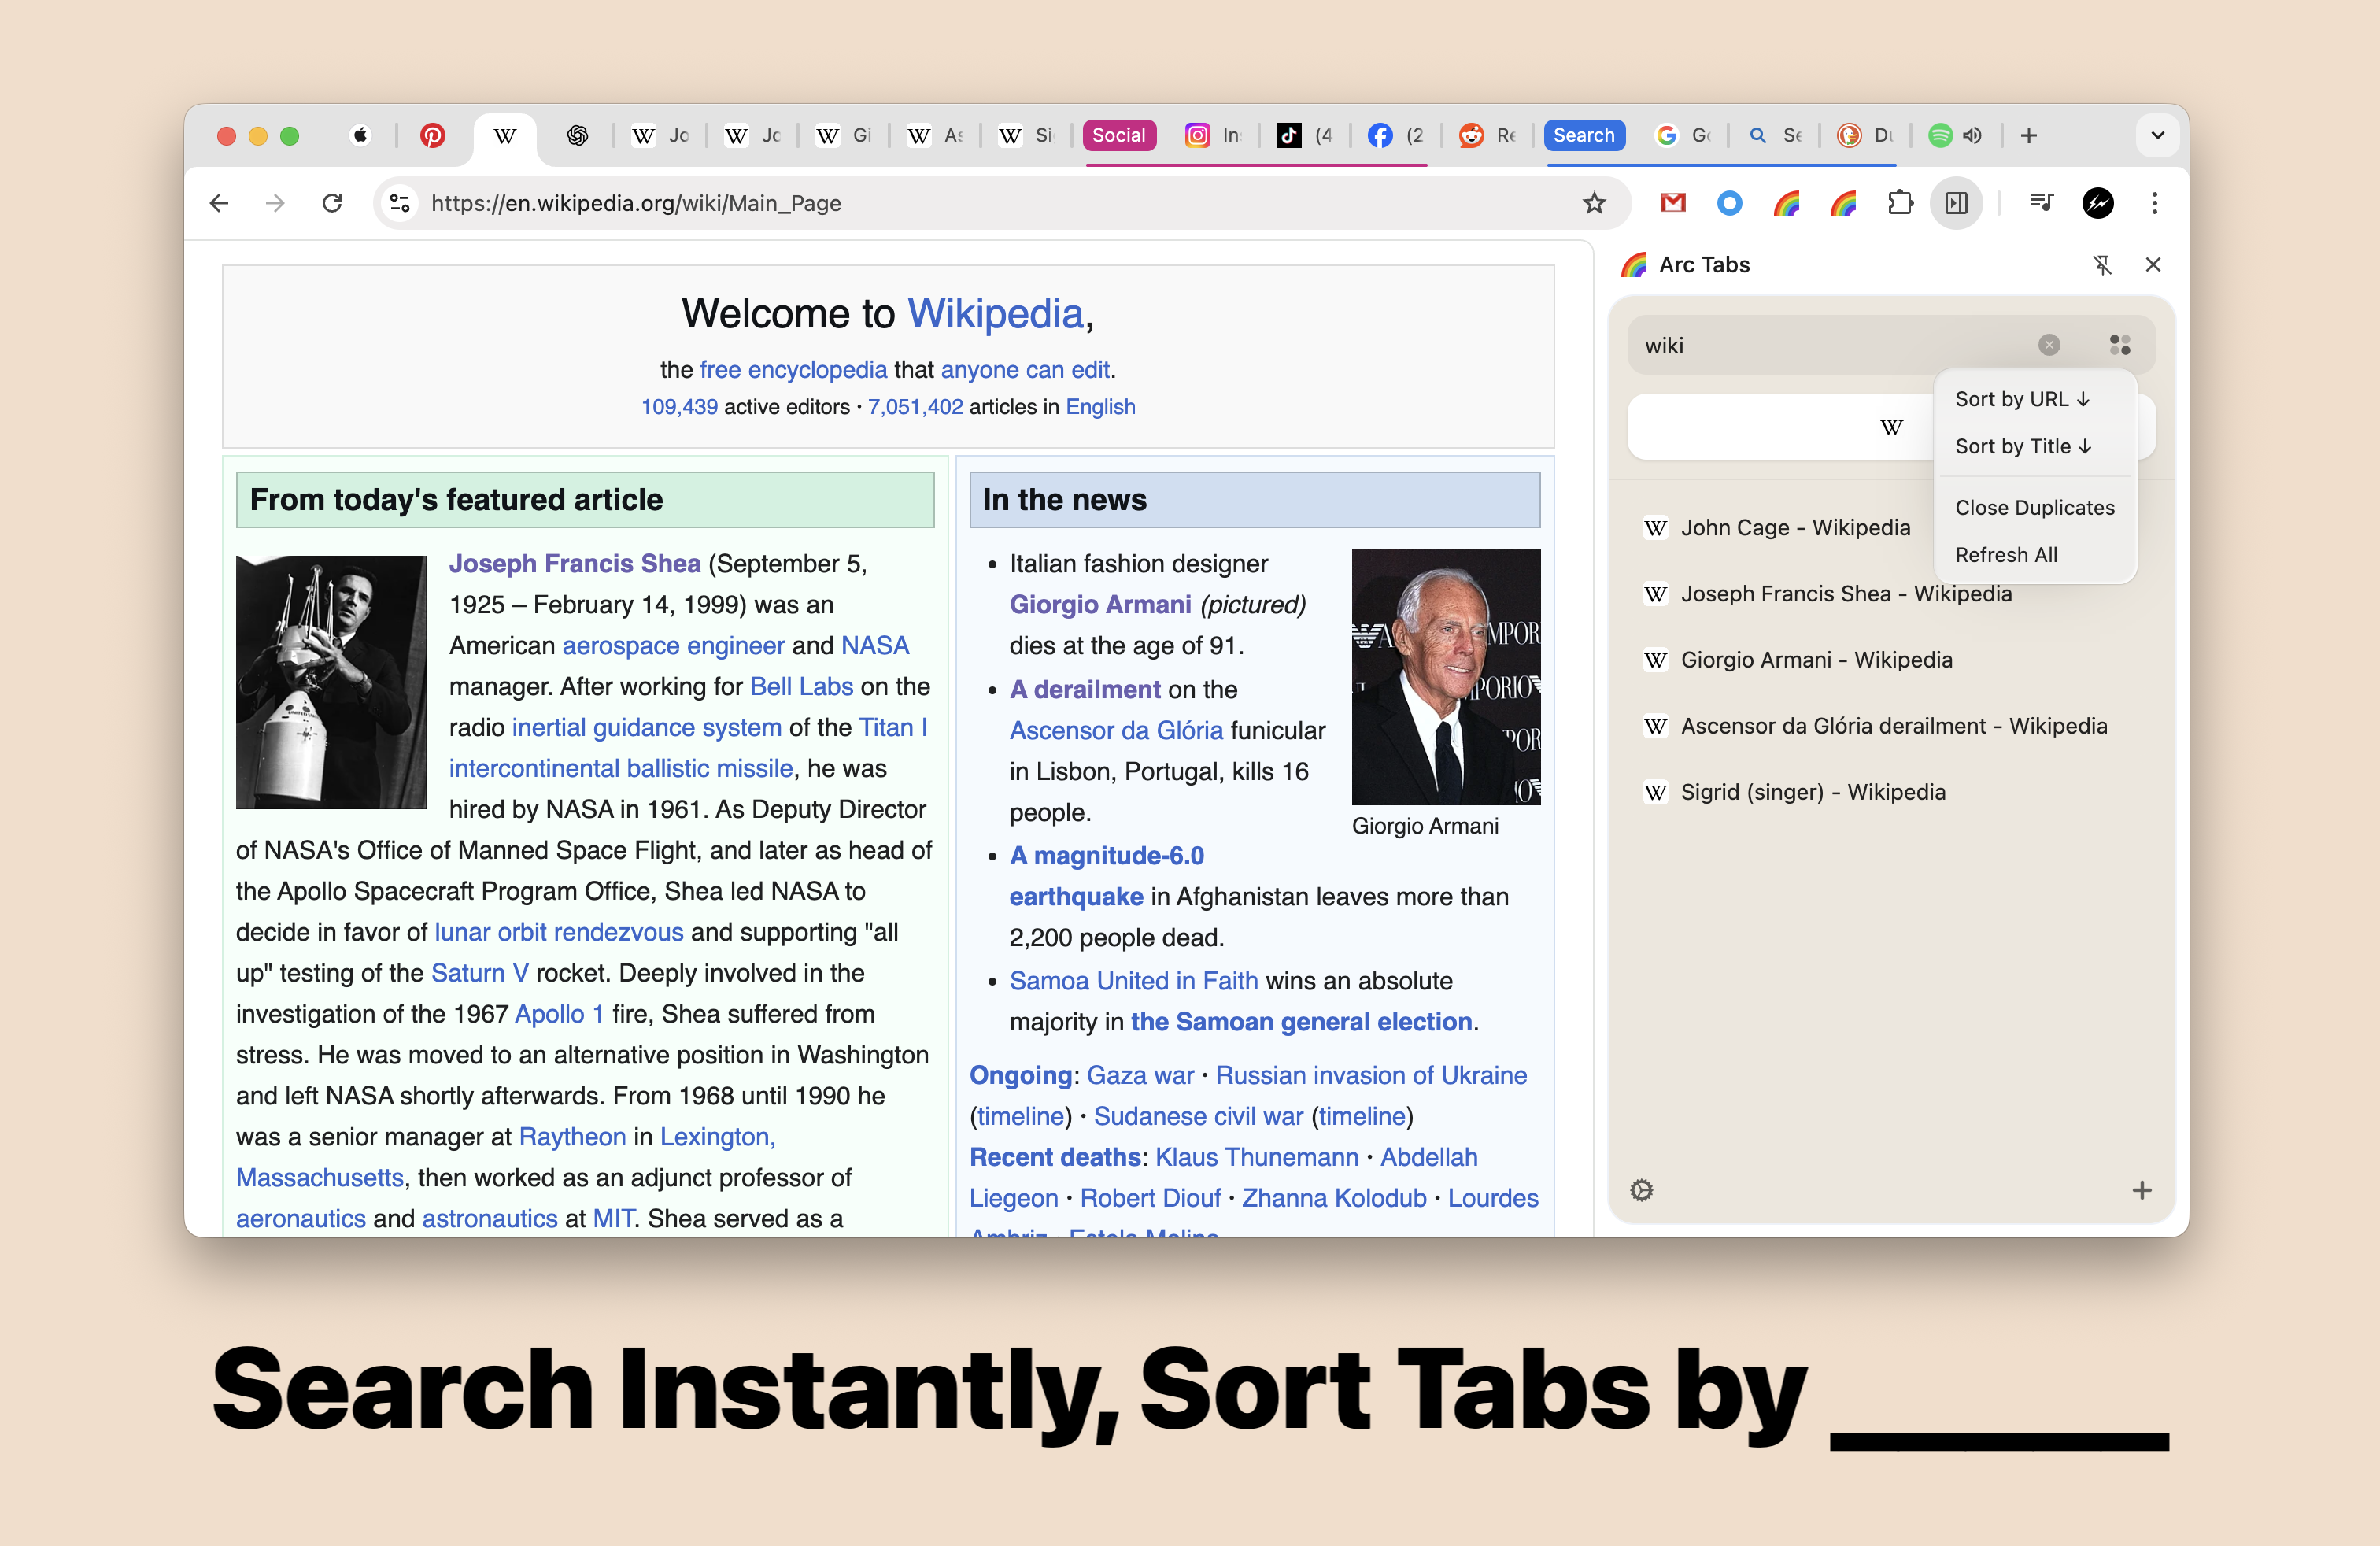Go forward in history

pos(275,203)
